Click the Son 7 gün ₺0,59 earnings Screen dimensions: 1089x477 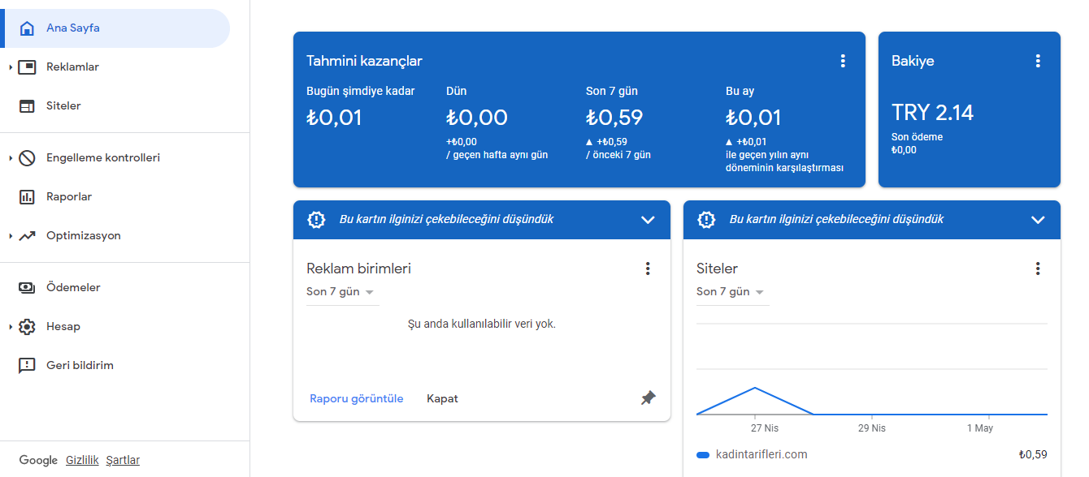click(x=614, y=118)
